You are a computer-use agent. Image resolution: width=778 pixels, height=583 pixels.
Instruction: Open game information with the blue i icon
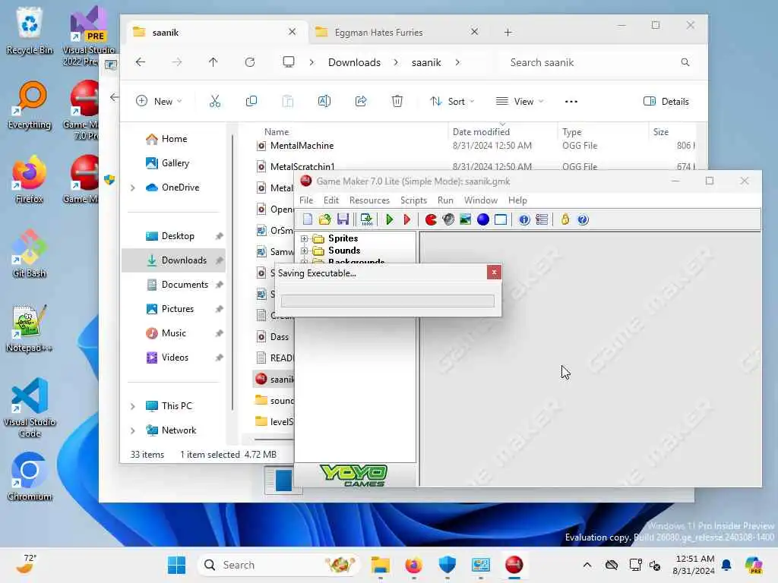(524, 219)
